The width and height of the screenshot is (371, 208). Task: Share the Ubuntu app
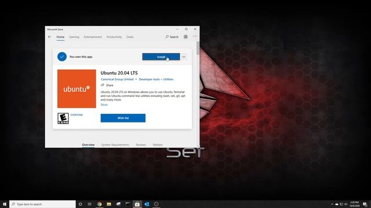tap(107, 85)
